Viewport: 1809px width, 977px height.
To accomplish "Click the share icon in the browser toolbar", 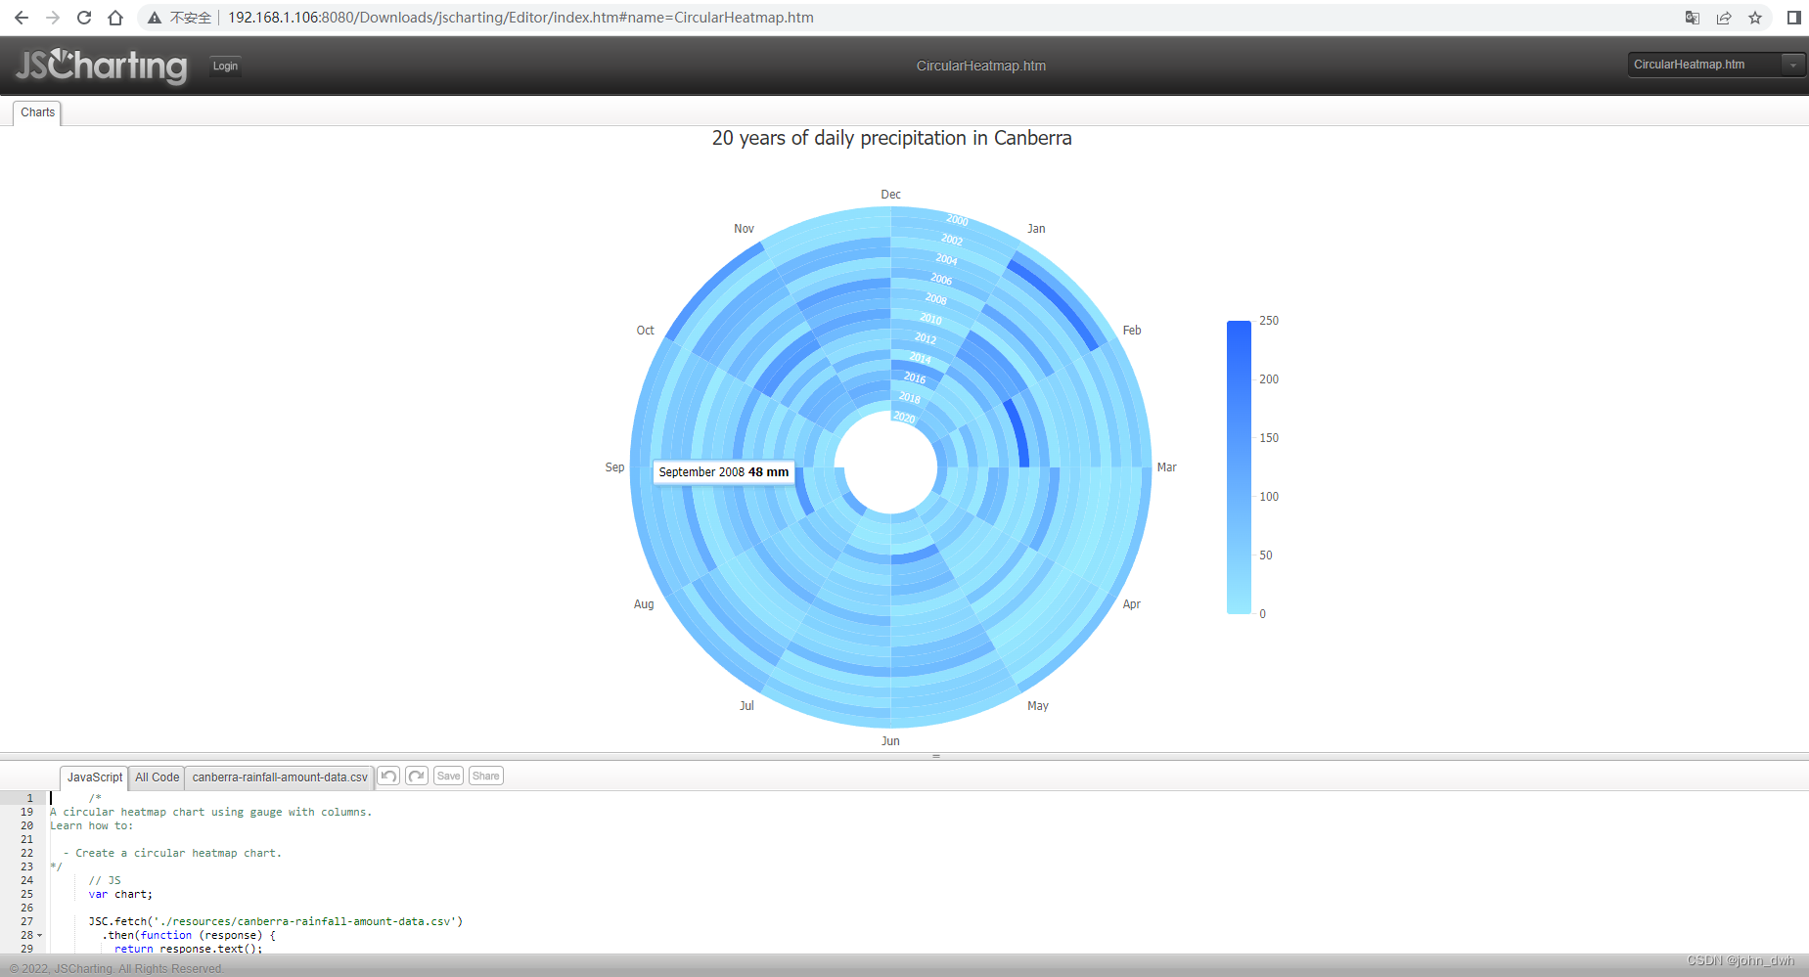I will click(1724, 18).
